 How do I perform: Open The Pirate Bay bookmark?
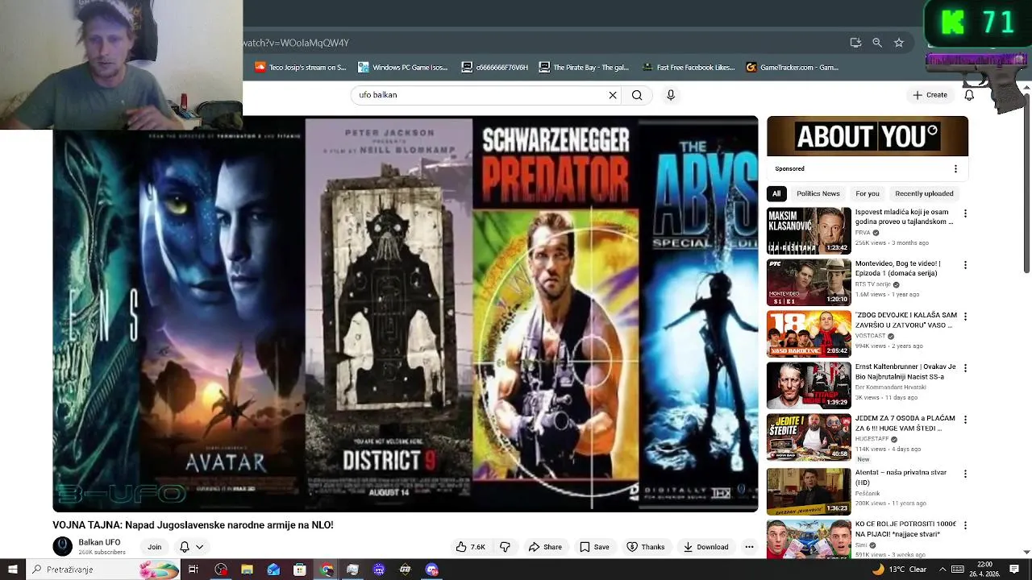[584, 68]
